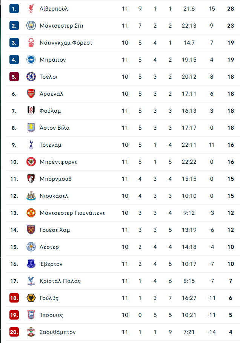Open the Tottenham cockerel logo
240x343 pixels.
coord(31,145)
